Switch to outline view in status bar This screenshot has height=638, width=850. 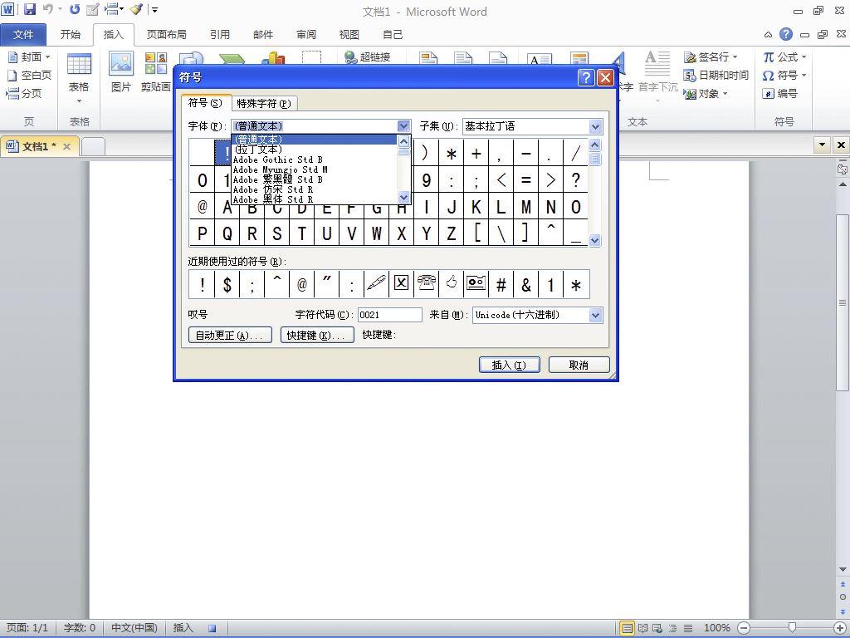(x=672, y=628)
